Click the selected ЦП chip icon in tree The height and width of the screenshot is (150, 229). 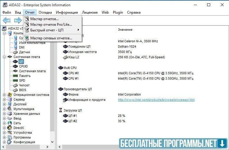(x=15, y=62)
